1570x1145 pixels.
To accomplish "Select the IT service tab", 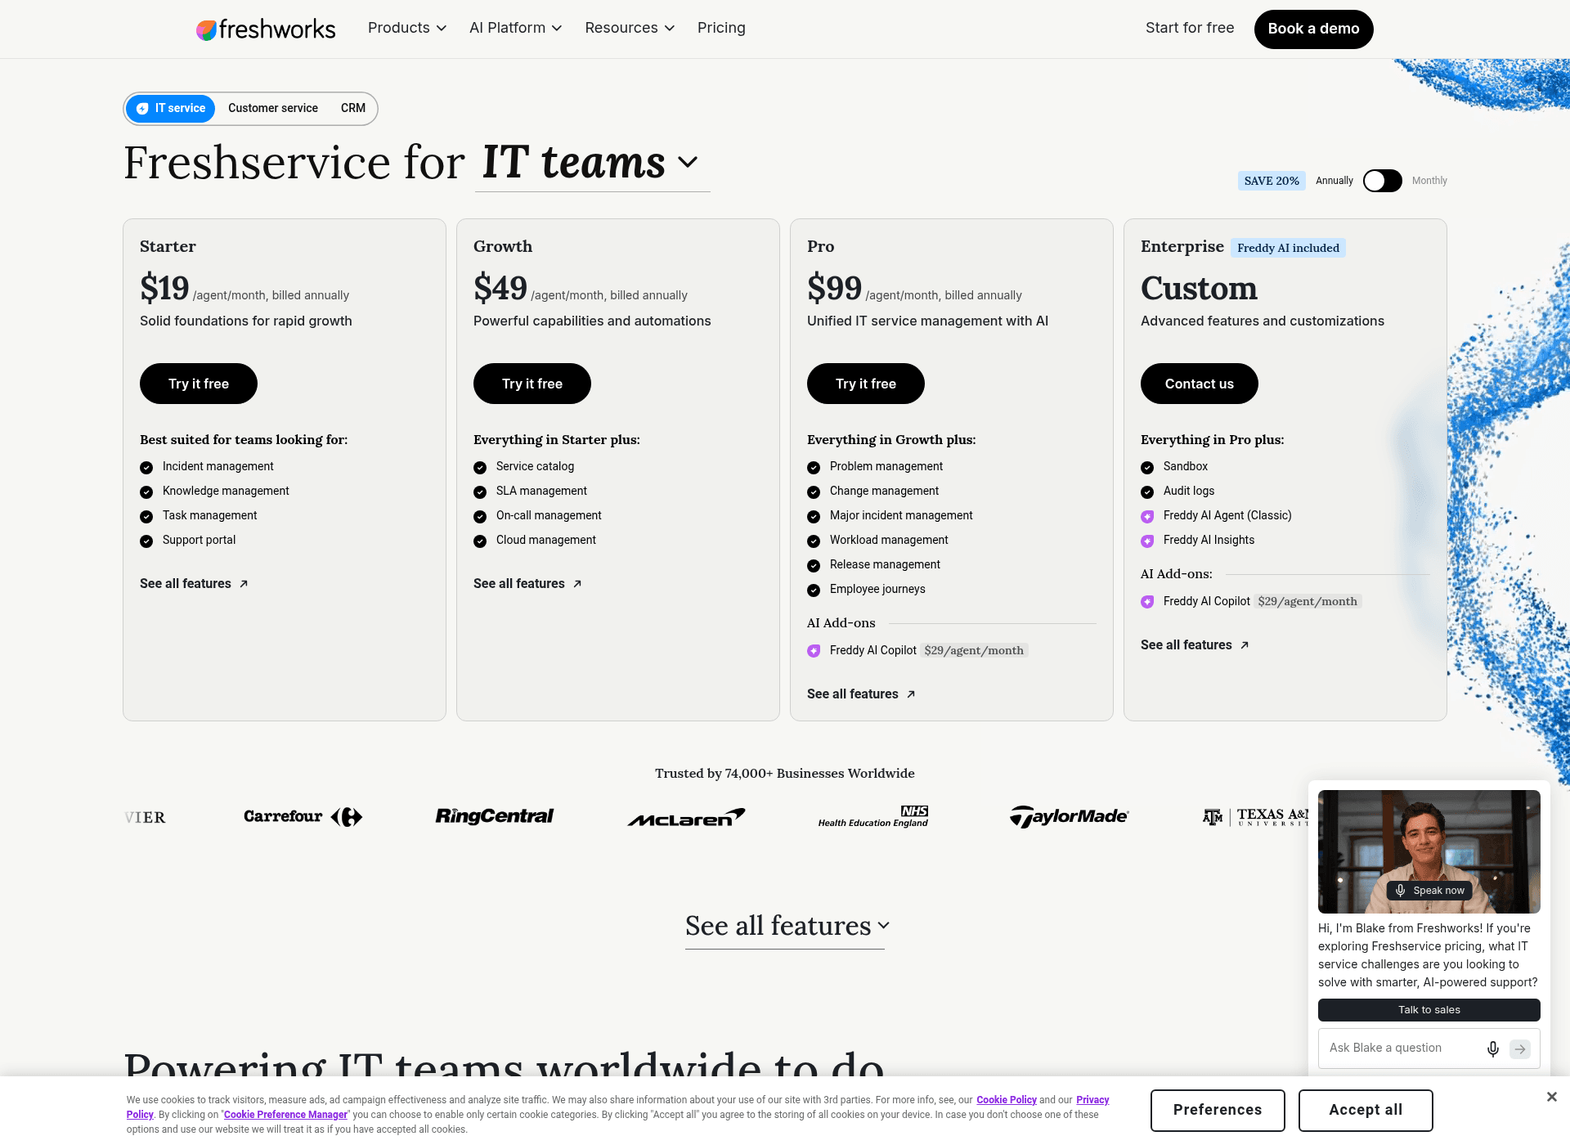I will pyautogui.click(x=171, y=108).
